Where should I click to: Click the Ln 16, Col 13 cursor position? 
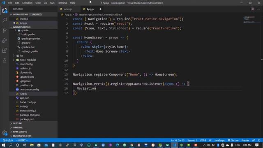[178, 140]
